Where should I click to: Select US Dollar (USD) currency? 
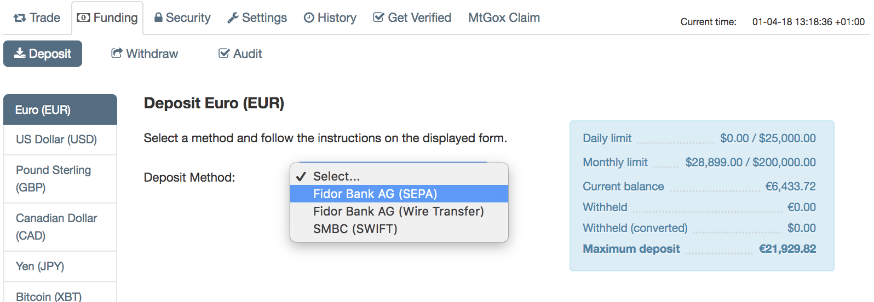pos(56,140)
